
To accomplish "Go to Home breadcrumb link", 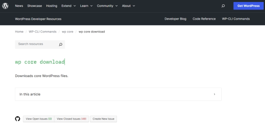I will pyautogui.click(x=19, y=32).
